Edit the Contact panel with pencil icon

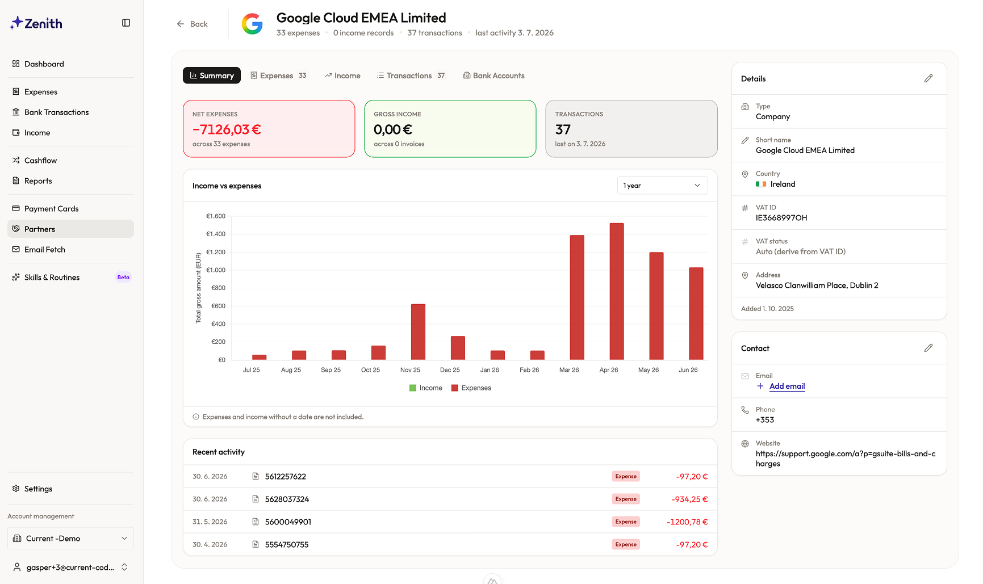(x=928, y=348)
